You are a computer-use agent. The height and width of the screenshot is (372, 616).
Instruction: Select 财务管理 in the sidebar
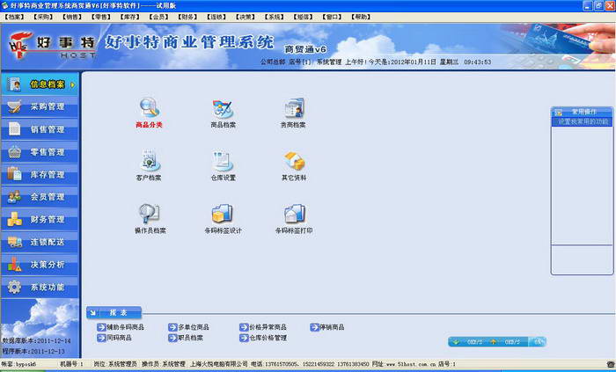(x=40, y=219)
